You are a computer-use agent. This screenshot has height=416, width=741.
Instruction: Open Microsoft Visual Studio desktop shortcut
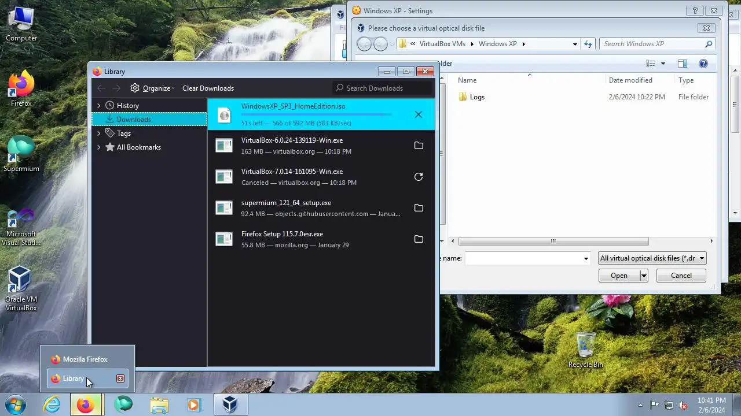[x=21, y=228]
